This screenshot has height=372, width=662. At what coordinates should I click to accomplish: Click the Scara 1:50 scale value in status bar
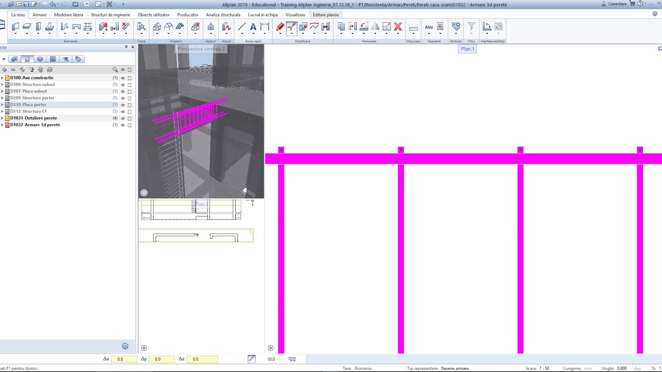click(544, 368)
